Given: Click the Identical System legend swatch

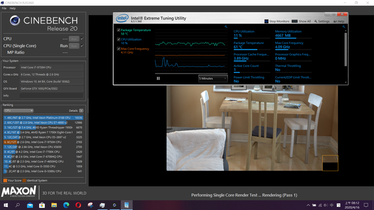Looking at the screenshot, I should [24, 180].
